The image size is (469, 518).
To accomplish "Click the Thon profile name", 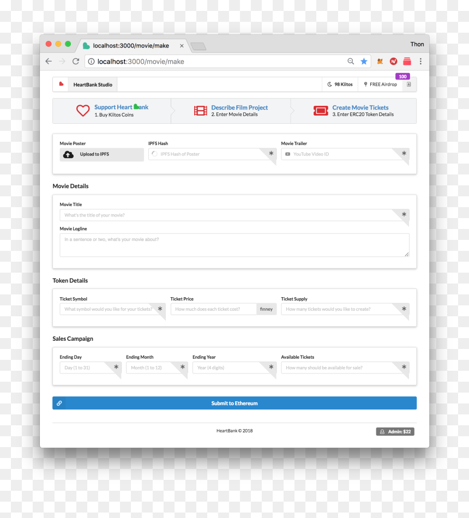I will [x=417, y=44].
